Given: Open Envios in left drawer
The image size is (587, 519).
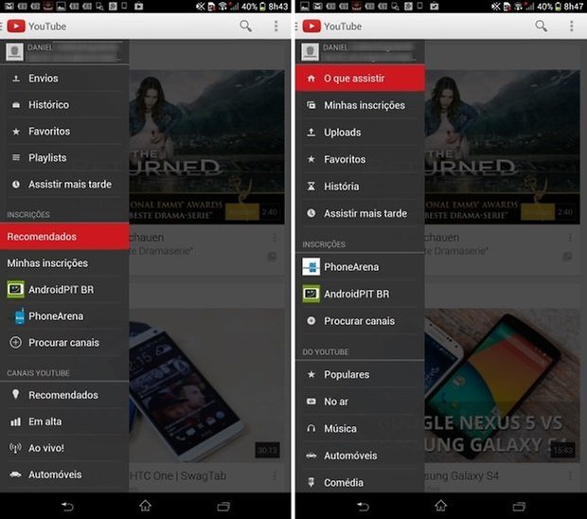Looking at the screenshot, I should [64, 79].
